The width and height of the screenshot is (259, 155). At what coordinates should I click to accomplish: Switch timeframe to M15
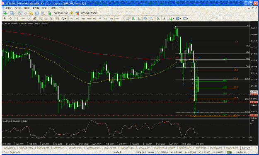pyautogui.click(x=83, y=19)
